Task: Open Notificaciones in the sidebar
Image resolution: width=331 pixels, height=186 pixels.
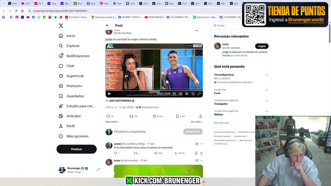Action: tap(74, 56)
